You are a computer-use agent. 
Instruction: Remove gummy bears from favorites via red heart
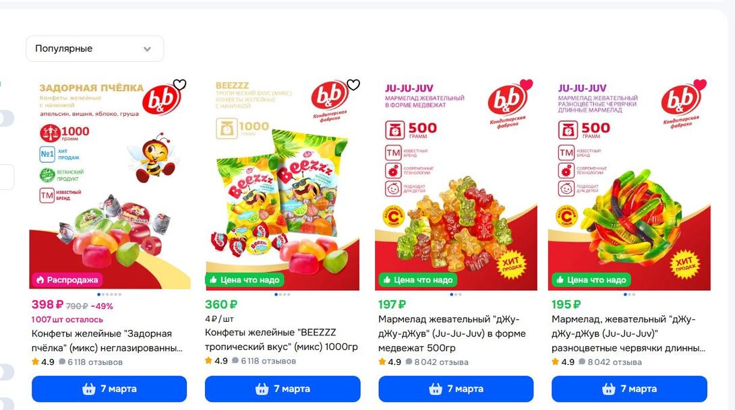(527, 85)
